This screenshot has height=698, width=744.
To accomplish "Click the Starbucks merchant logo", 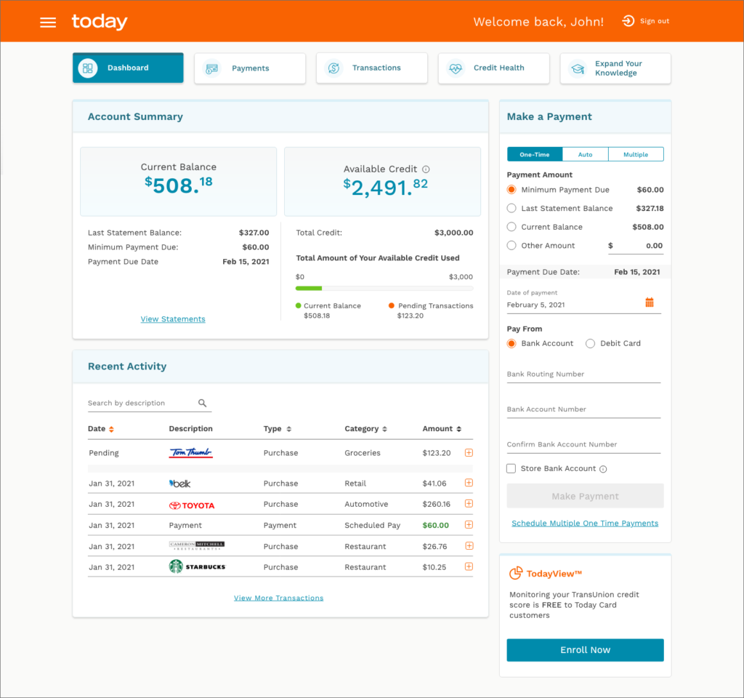I will pyautogui.click(x=197, y=566).
